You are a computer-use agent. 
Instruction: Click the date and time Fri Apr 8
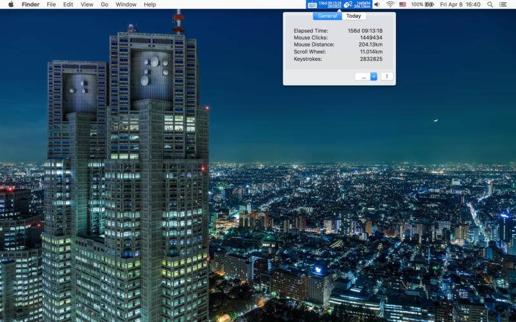460,5
